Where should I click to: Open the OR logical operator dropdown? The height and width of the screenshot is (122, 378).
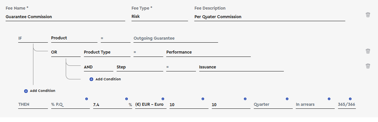tap(66, 52)
